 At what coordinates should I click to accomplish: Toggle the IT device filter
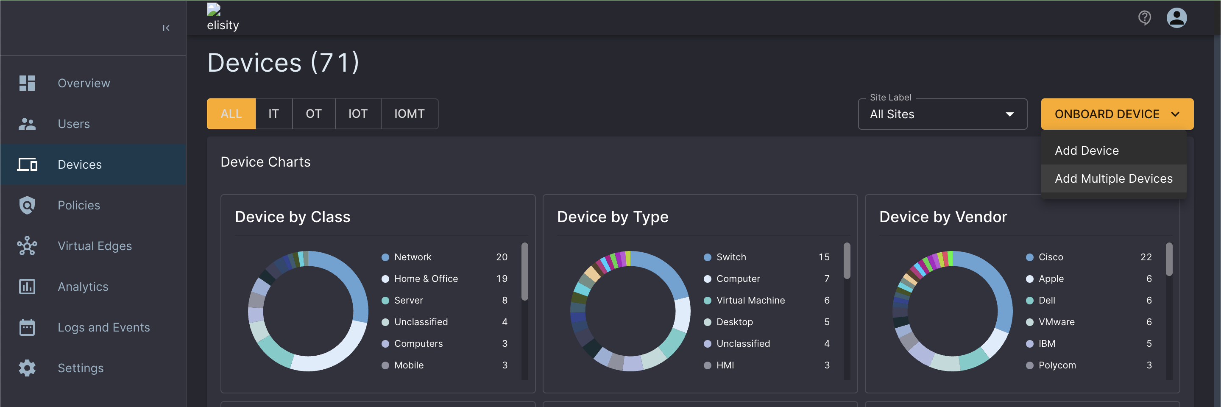pyautogui.click(x=273, y=114)
